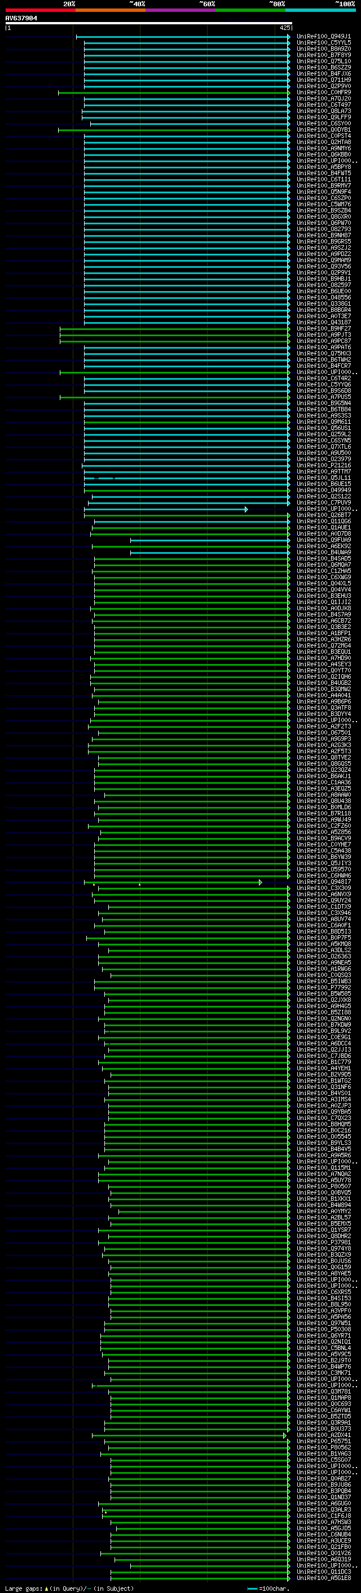Click hit label UniRef100_C1DTX9
361x1593 pixels.
point(324,906)
